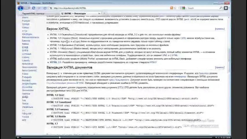The width and height of the screenshot is (247, 139).
Task: Click the magnifier search icon
Action: tap(220, 8)
